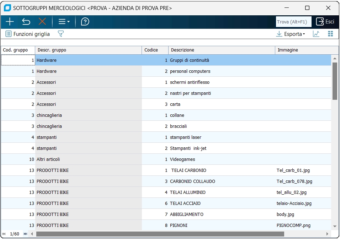Screen dimensions: 340x239
Task: Sort by Cod. gruppo column header
Action: click(18, 50)
